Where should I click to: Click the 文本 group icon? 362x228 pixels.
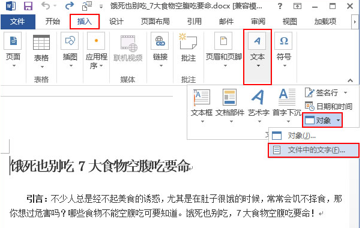pos(257,41)
